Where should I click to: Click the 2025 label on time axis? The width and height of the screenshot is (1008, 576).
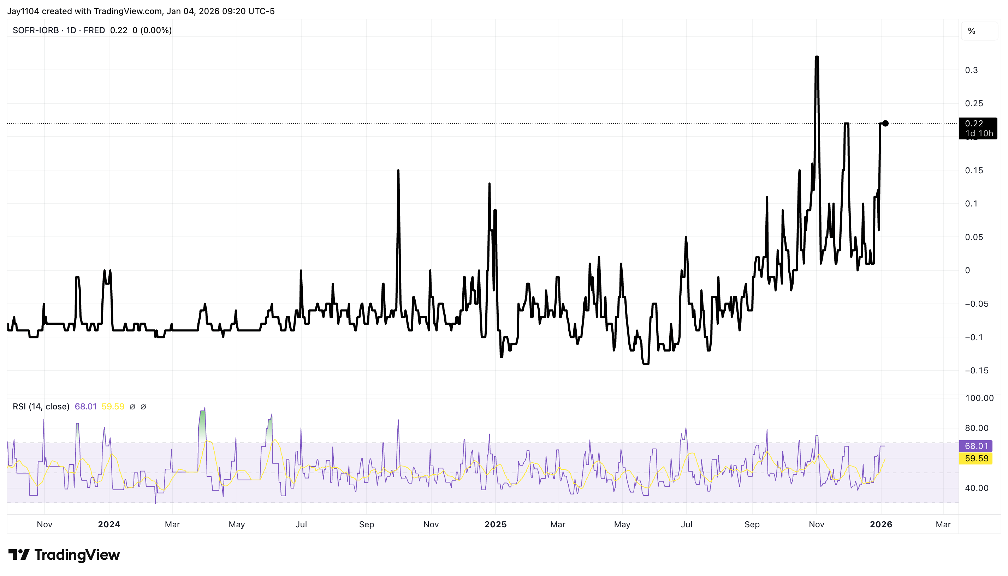click(x=496, y=524)
